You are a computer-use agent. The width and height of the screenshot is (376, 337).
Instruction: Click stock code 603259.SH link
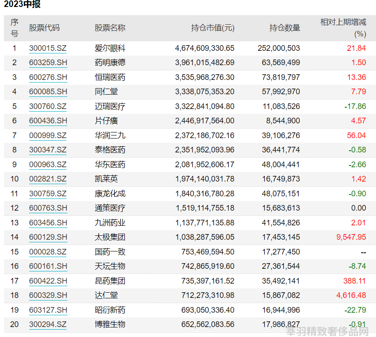tap(48, 63)
